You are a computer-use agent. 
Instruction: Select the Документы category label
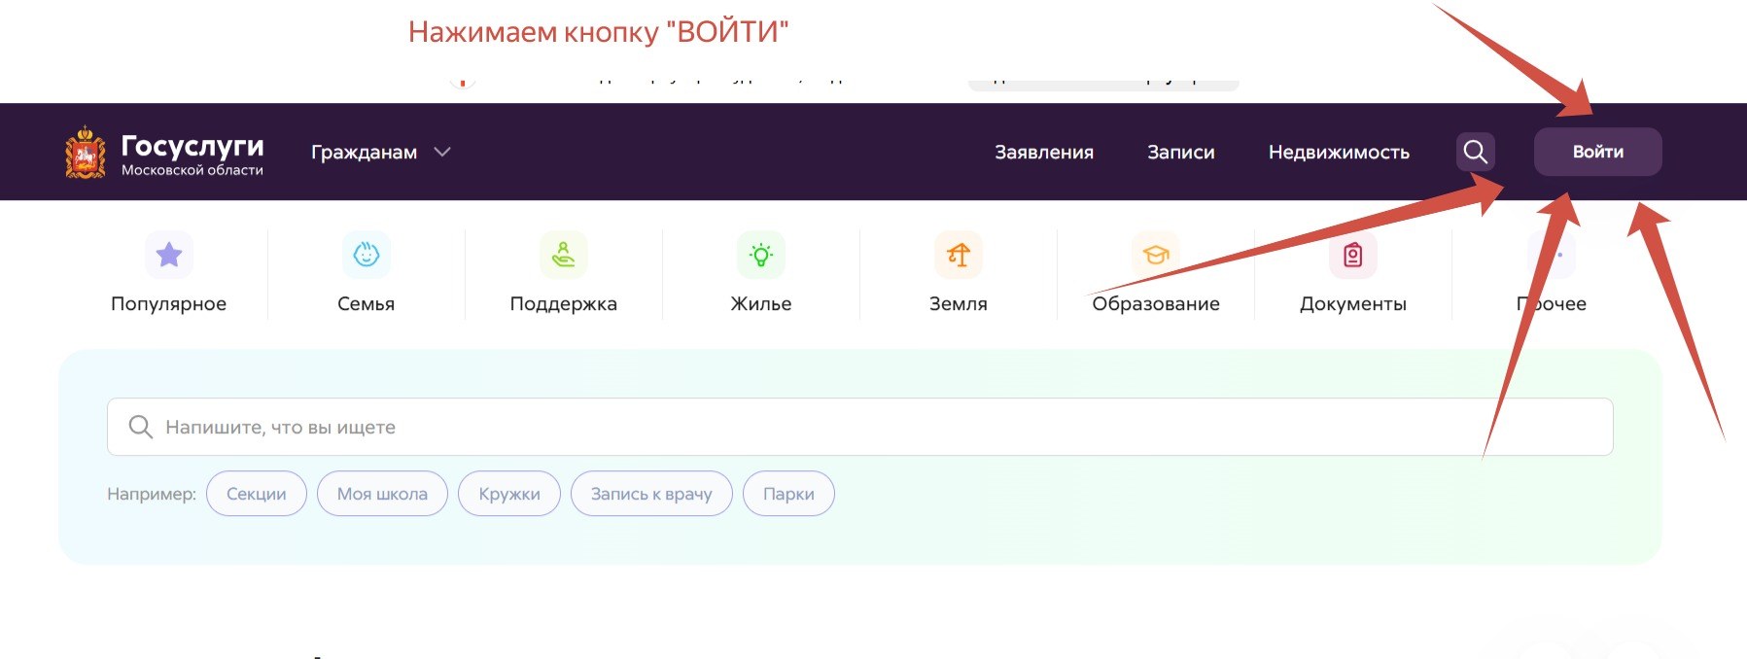tap(1353, 304)
